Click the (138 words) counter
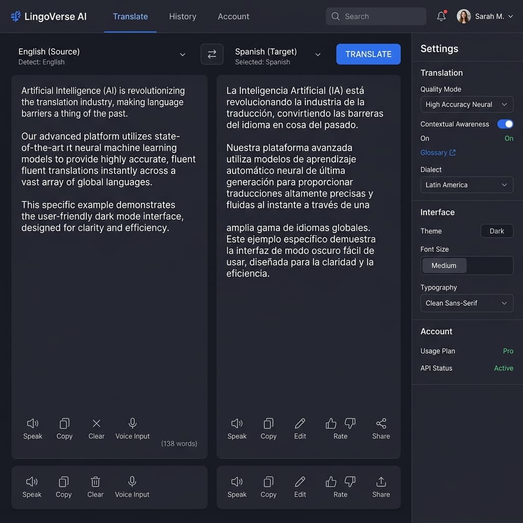 click(179, 444)
